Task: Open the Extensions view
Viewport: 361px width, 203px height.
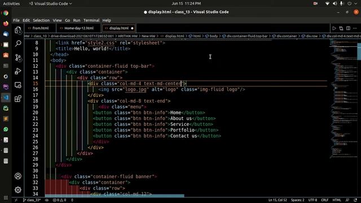Action: tap(18, 99)
